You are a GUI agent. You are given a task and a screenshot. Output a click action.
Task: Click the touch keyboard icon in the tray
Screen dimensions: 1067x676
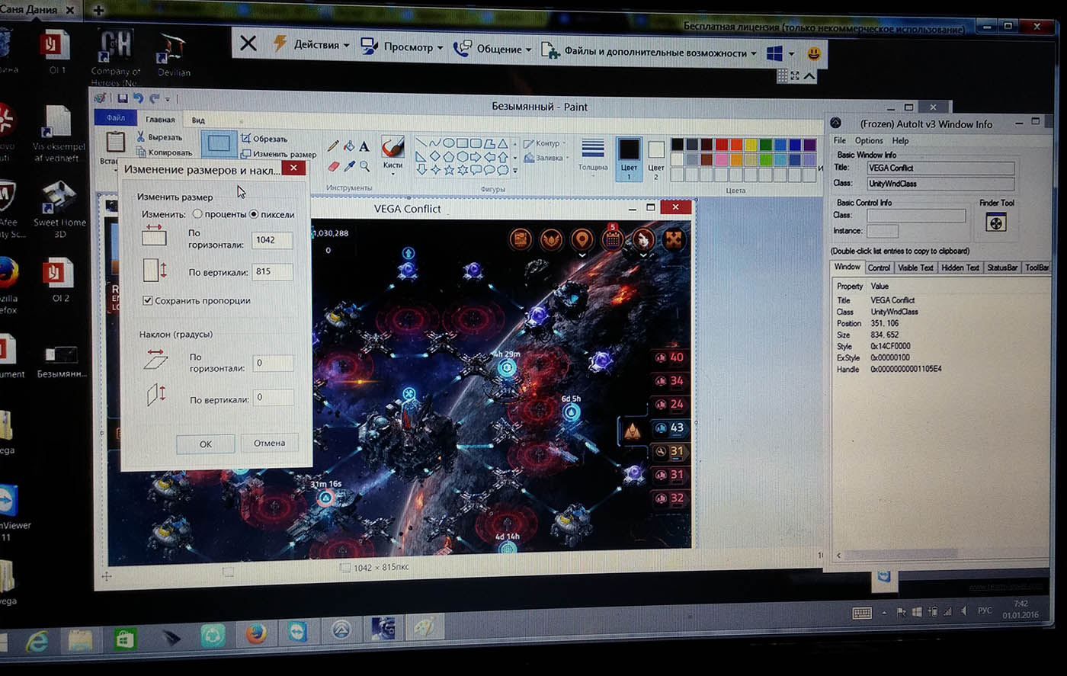[862, 613]
